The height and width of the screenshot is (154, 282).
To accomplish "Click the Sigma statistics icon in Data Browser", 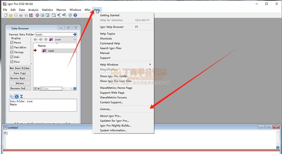I will coord(21,96).
